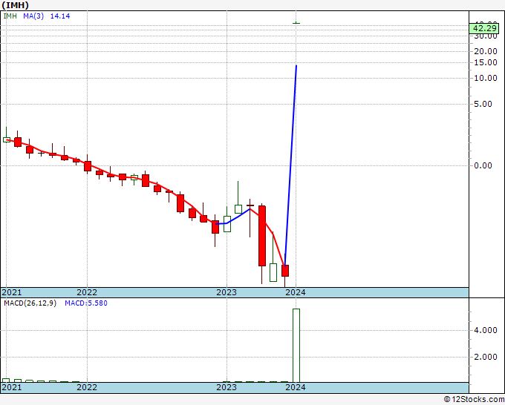Click the tall green MACD histogram bar
Screen dimensions: 505x405
click(296, 346)
